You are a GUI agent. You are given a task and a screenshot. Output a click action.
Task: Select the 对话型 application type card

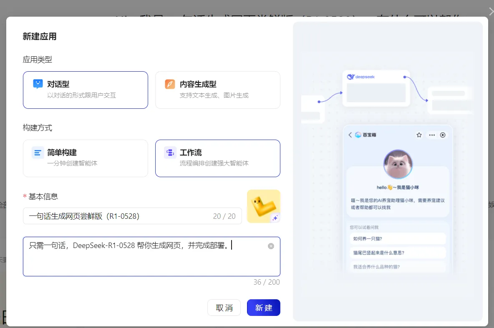pyautogui.click(x=86, y=90)
